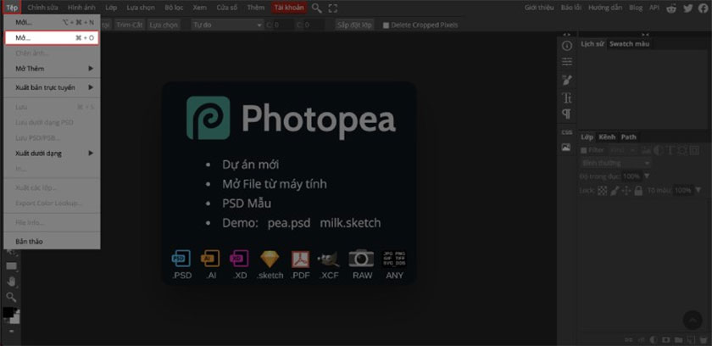Toggle the layer Filter checkbox
Image resolution: width=712 pixels, height=346 pixels.
point(583,150)
